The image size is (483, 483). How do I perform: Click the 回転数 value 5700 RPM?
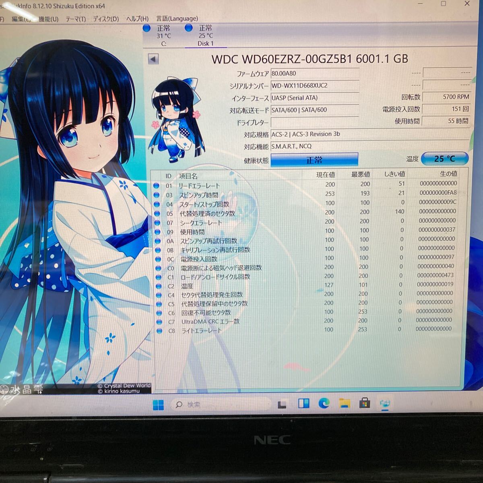click(447, 97)
